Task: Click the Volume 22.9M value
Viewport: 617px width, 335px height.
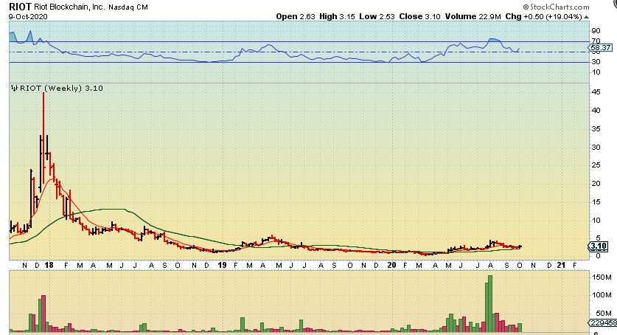Action: (x=473, y=16)
